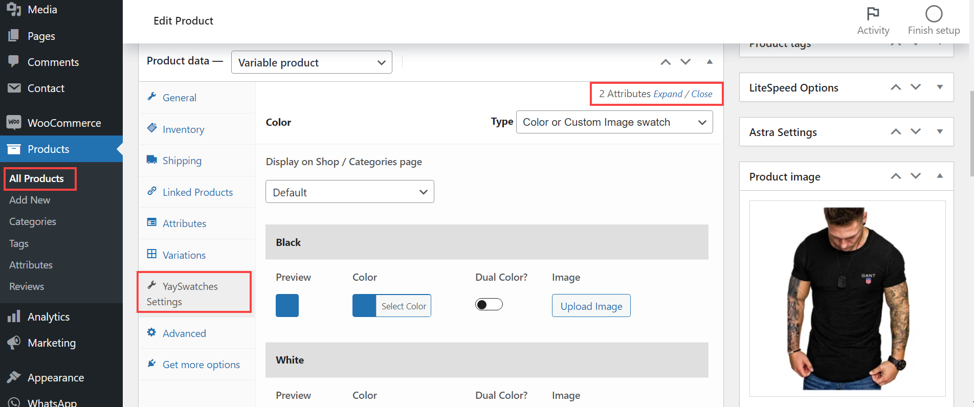
Task: Open the product type dropdown
Action: 311,62
